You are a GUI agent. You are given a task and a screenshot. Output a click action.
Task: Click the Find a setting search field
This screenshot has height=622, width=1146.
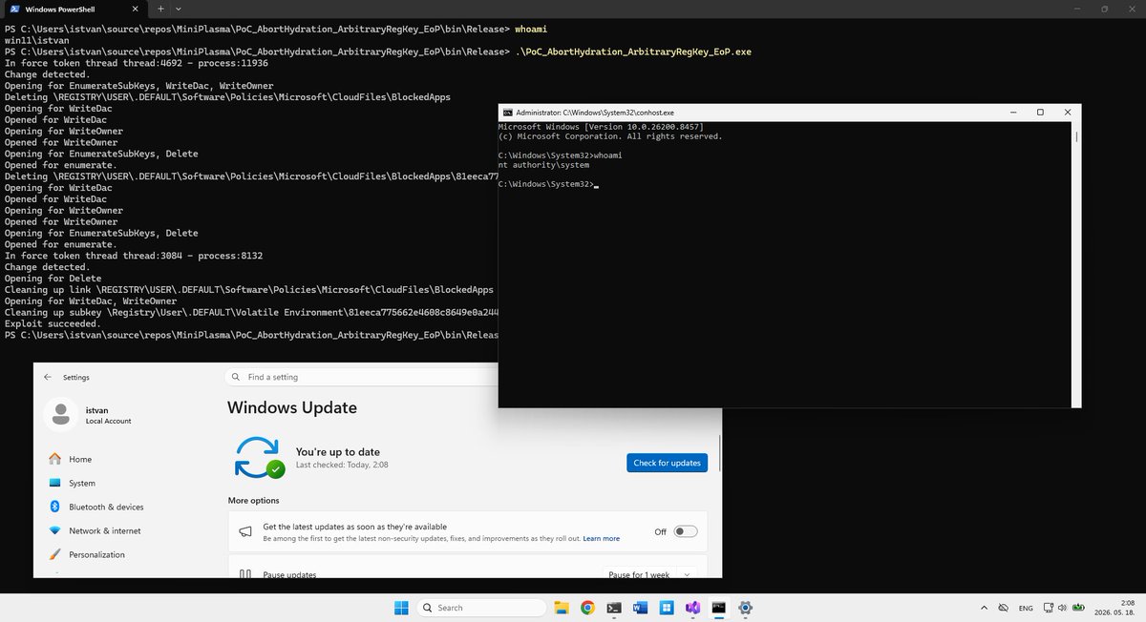click(x=360, y=377)
